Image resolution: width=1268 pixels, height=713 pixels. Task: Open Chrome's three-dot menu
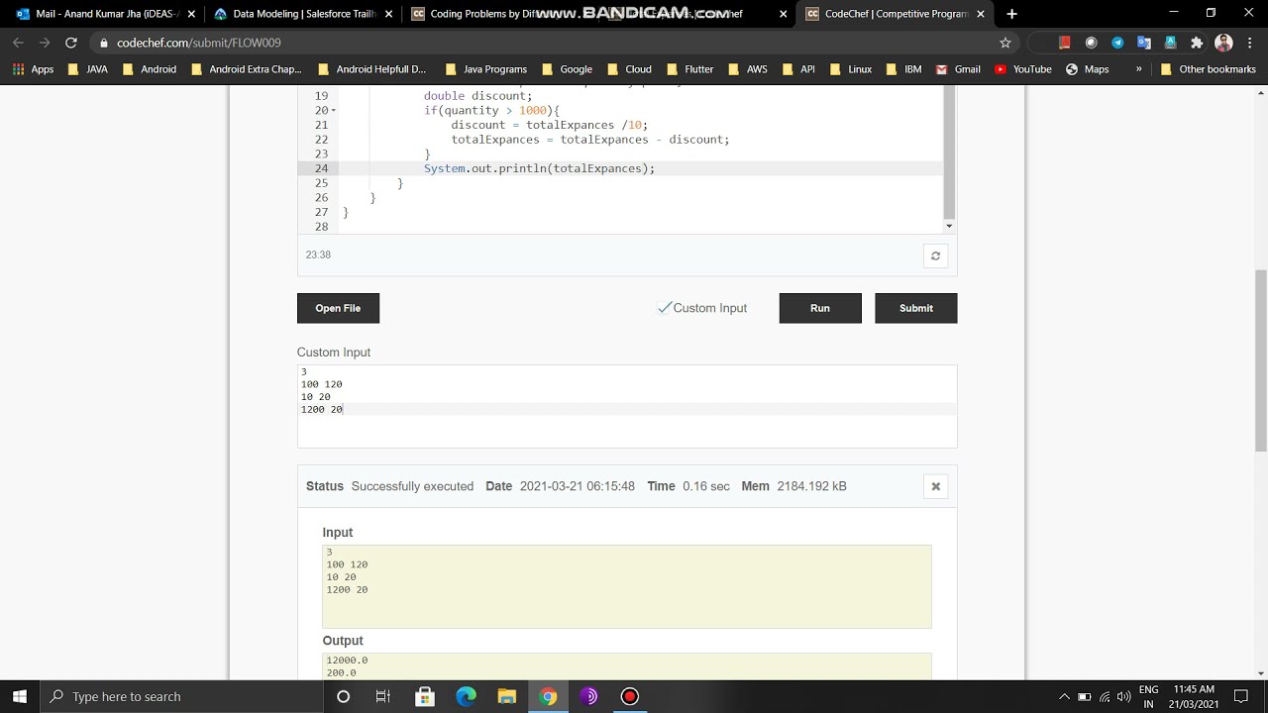click(x=1249, y=43)
